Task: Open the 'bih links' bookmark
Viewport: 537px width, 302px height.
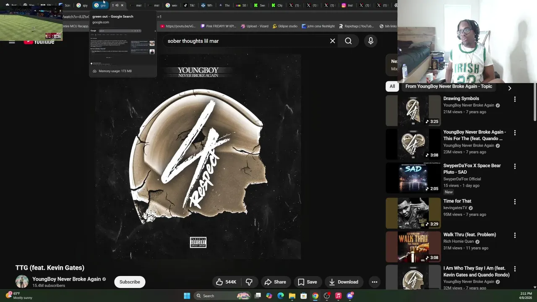Action: point(388,26)
